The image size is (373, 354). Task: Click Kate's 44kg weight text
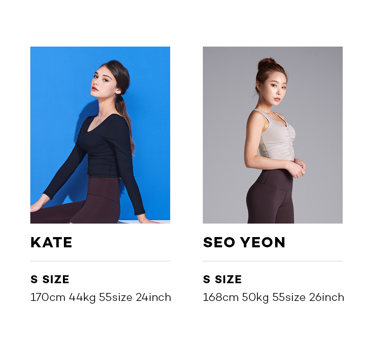(83, 298)
